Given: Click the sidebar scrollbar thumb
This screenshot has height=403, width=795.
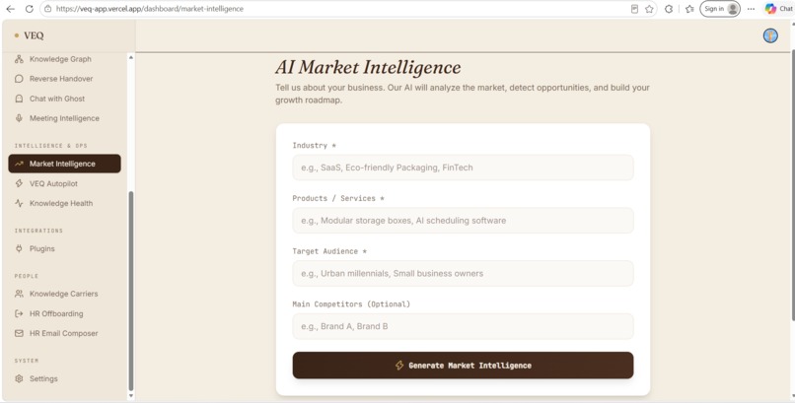Looking at the screenshot, I should [131, 291].
